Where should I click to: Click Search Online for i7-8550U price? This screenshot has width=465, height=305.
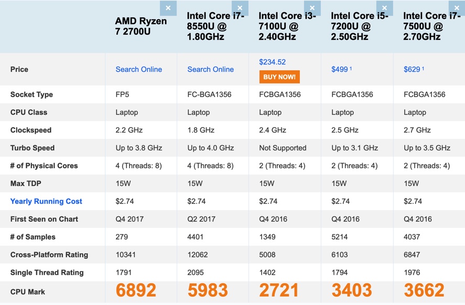(211, 69)
